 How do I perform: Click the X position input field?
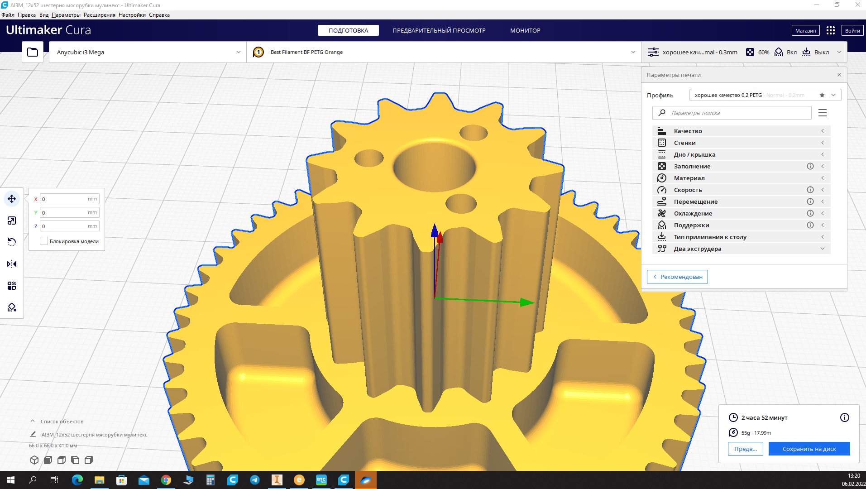70,199
